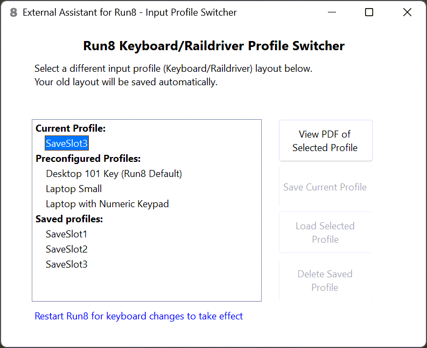
Task: Minimize the Input Profile Switcher window
Action: coord(331,12)
